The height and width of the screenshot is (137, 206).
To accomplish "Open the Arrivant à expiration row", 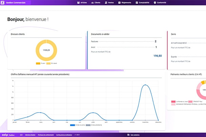I will (x=188, y=43).
